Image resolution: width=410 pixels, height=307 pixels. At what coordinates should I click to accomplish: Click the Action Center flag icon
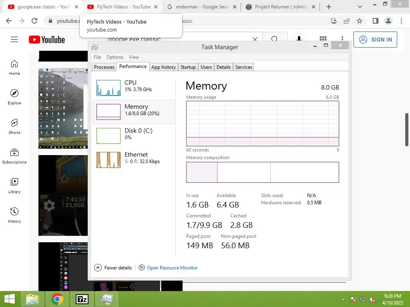pos(353,299)
